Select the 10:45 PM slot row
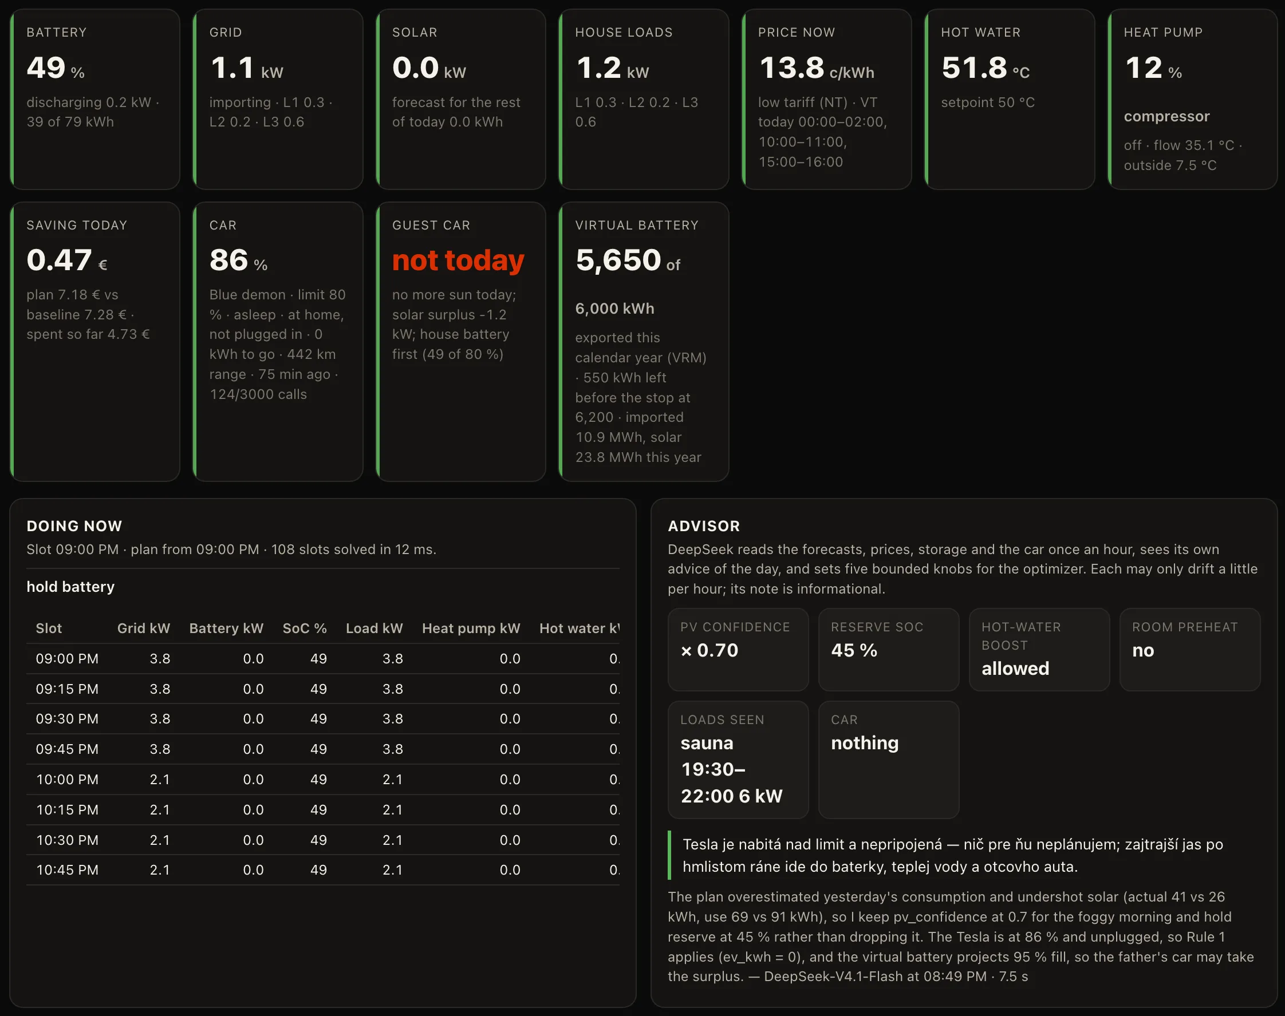Image resolution: width=1285 pixels, height=1016 pixels. coord(322,869)
